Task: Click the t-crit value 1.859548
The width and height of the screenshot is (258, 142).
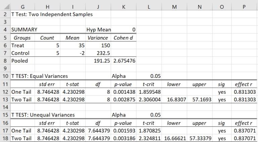Action: click(149, 92)
